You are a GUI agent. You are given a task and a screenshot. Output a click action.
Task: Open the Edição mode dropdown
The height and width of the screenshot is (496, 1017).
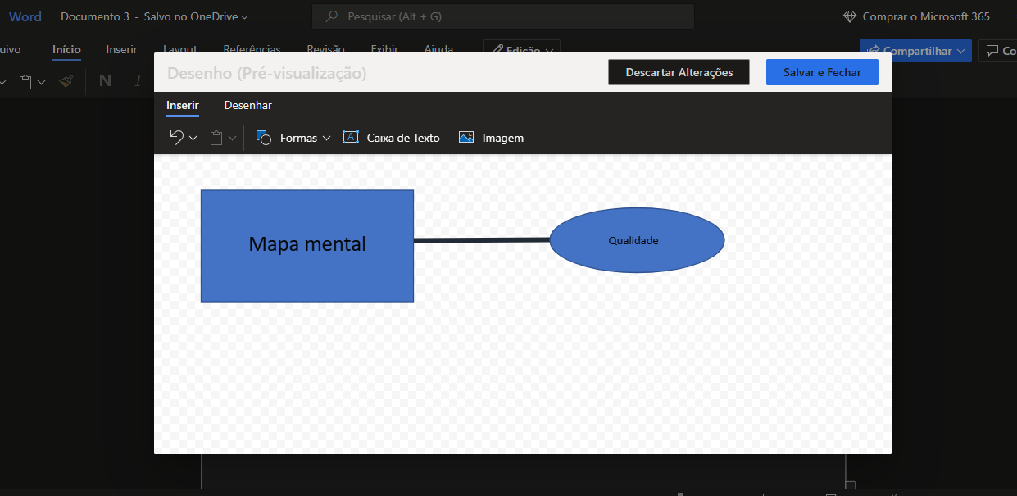pyautogui.click(x=521, y=50)
